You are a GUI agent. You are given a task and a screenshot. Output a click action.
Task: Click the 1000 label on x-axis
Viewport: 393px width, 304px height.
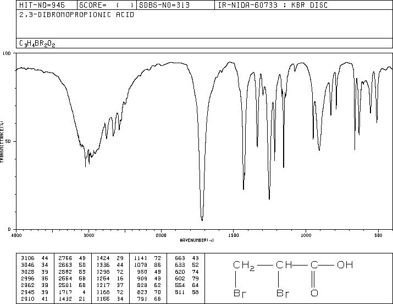306,235
